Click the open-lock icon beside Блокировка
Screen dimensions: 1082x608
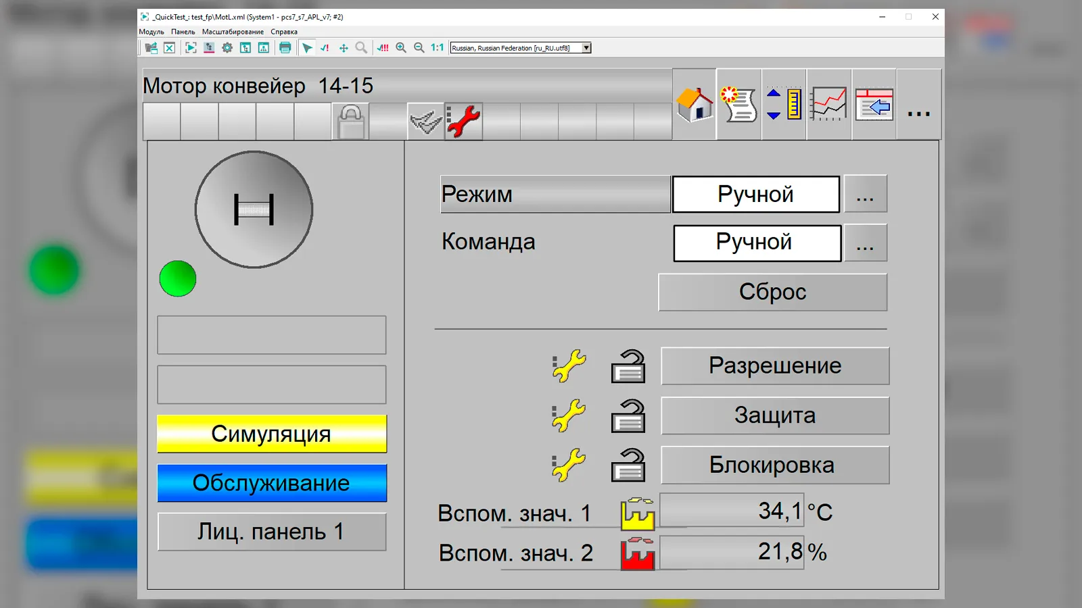(628, 465)
